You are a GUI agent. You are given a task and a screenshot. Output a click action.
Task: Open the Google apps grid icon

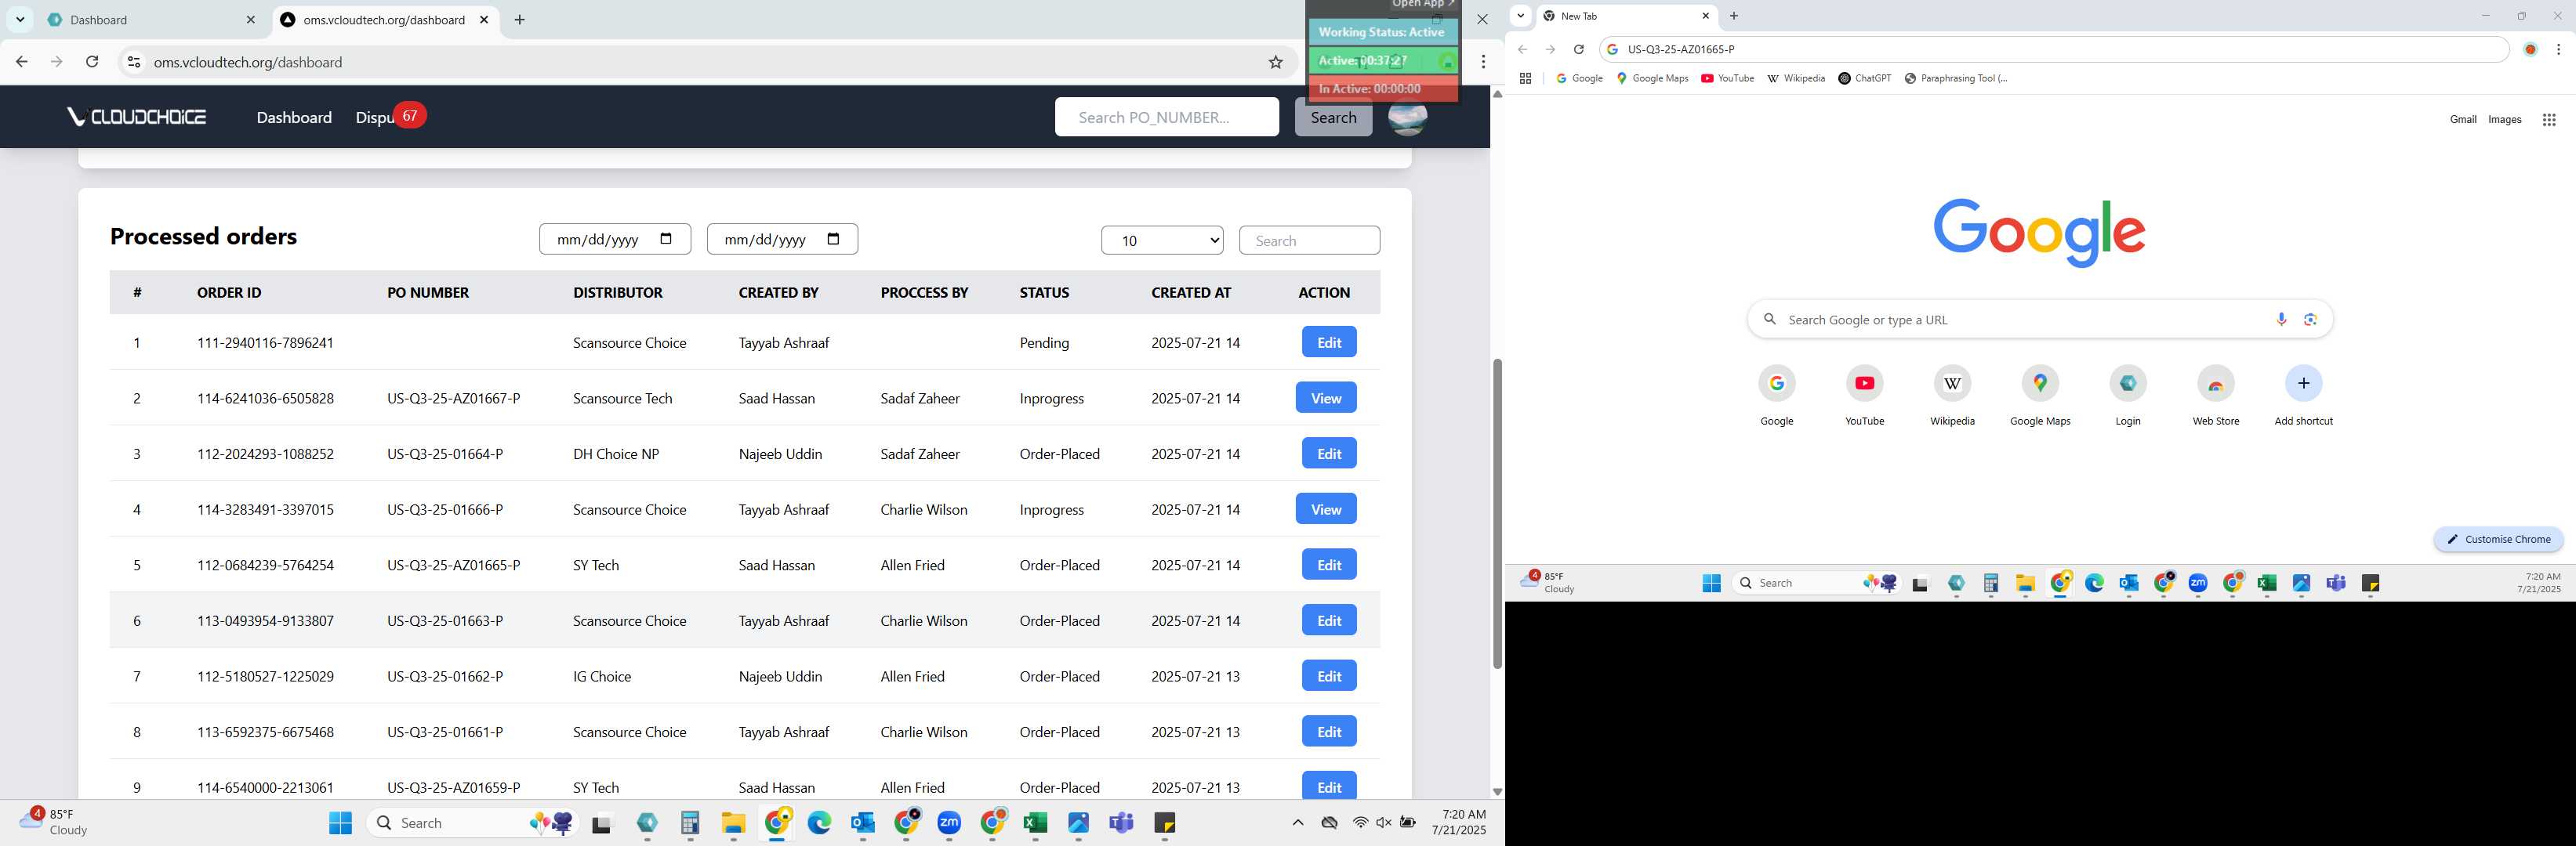[x=2549, y=120]
